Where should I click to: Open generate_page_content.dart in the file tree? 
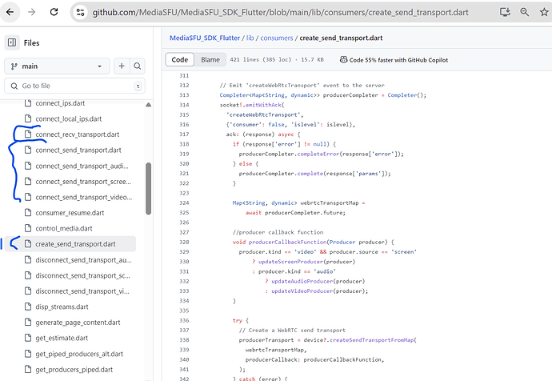tap(78, 323)
